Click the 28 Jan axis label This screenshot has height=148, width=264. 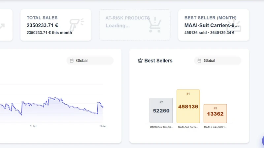pos(103,126)
